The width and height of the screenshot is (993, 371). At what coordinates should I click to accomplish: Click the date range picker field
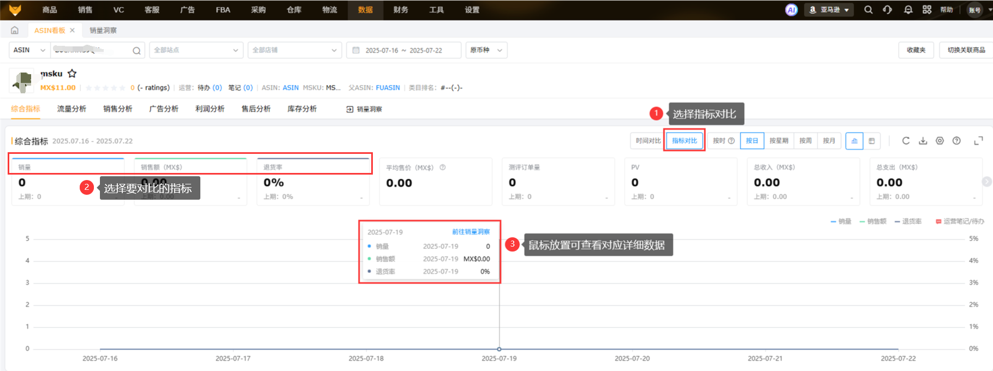pyautogui.click(x=403, y=50)
